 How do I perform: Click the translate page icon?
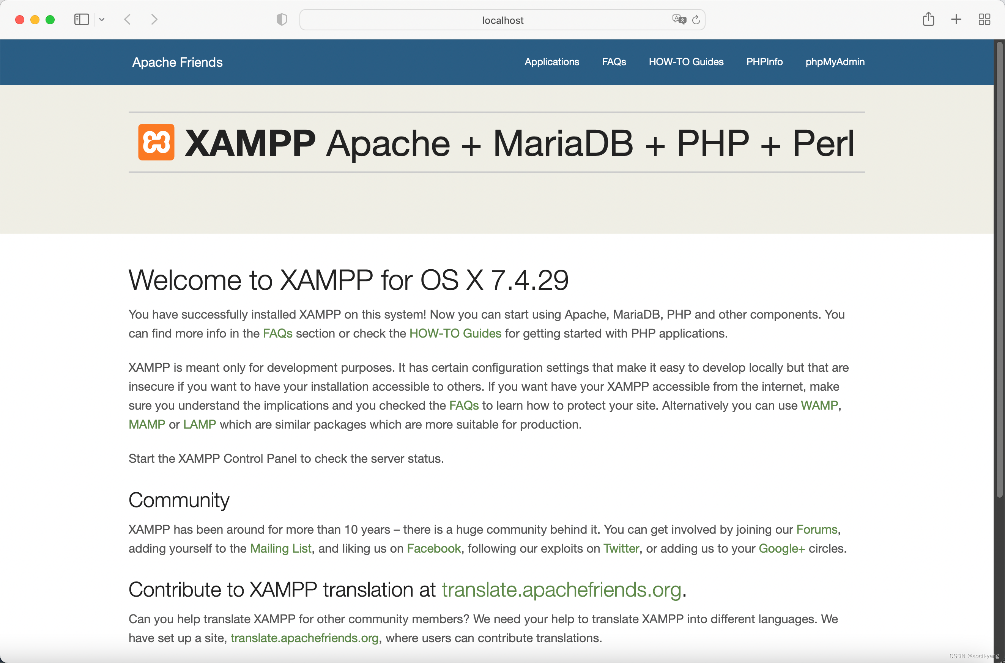click(679, 19)
